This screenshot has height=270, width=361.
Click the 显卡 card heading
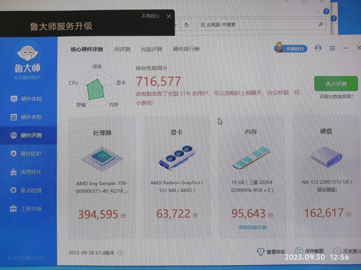(x=176, y=132)
